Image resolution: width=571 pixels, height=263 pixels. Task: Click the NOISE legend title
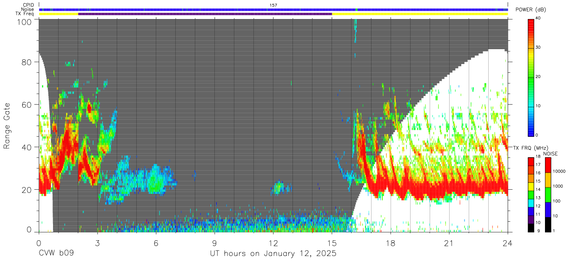point(551,153)
